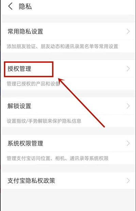Open 常用隐私设置 settings row
The width and height of the screenshot is (136, 211).
(69, 31)
